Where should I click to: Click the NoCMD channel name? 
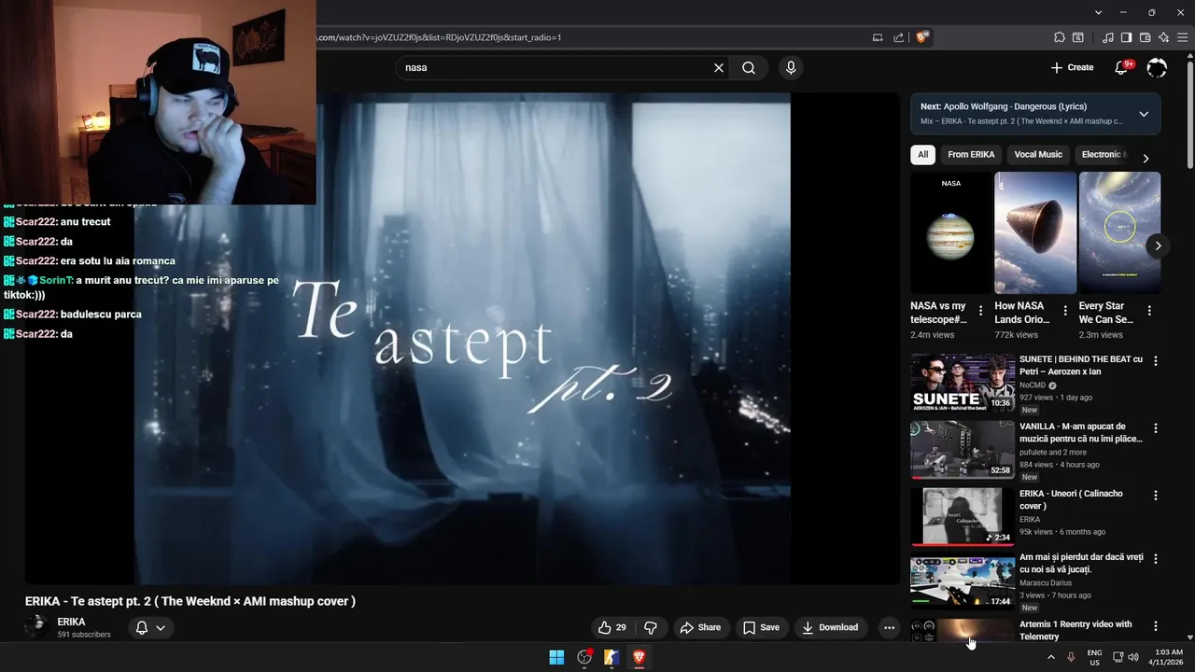pos(1033,385)
